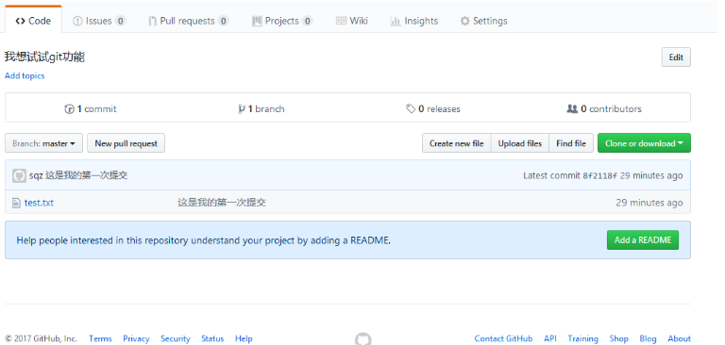Screen dimensions: 725x345
Task: Click the Wiki book icon
Action: pyautogui.click(x=341, y=21)
